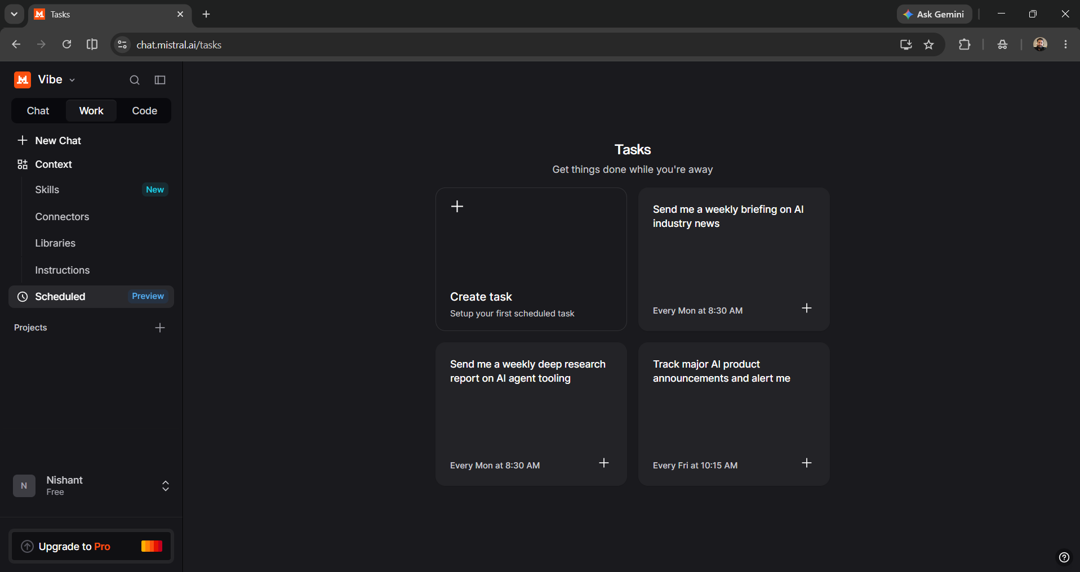Click the install app icon in address bar

point(906,44)
